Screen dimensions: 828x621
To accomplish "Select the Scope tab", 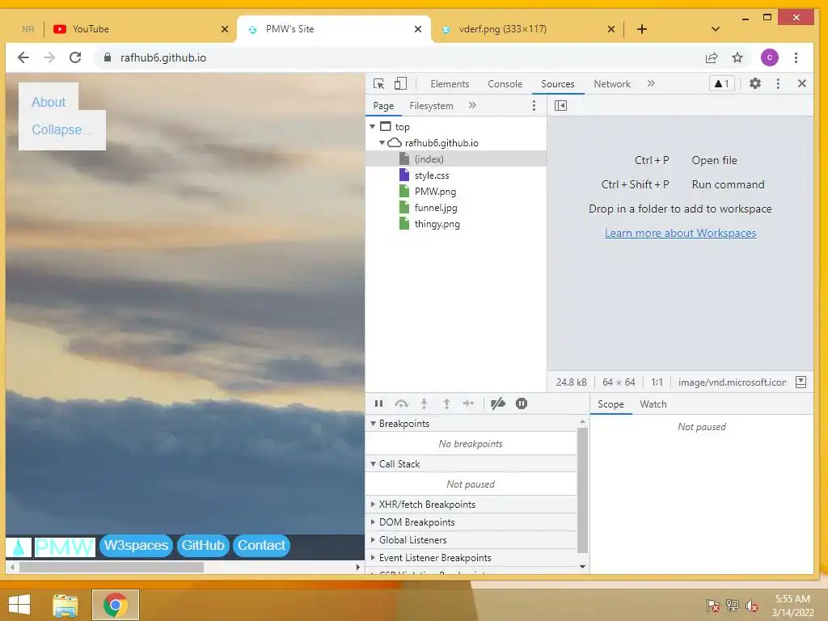I will [x=610, y=404].
